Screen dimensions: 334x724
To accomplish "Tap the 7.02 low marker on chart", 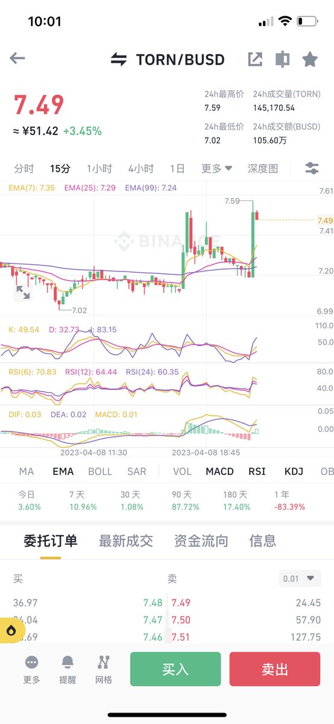I will pyautogui.click(x=79, y=310).
